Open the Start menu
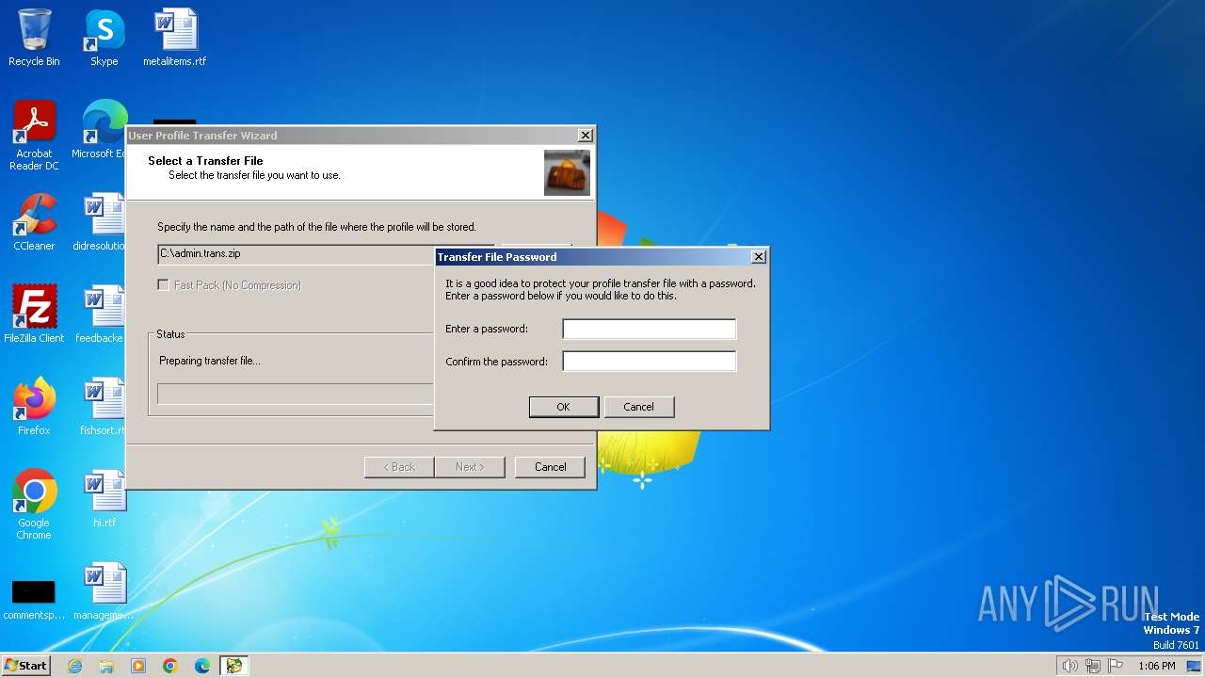 (26, 666)
